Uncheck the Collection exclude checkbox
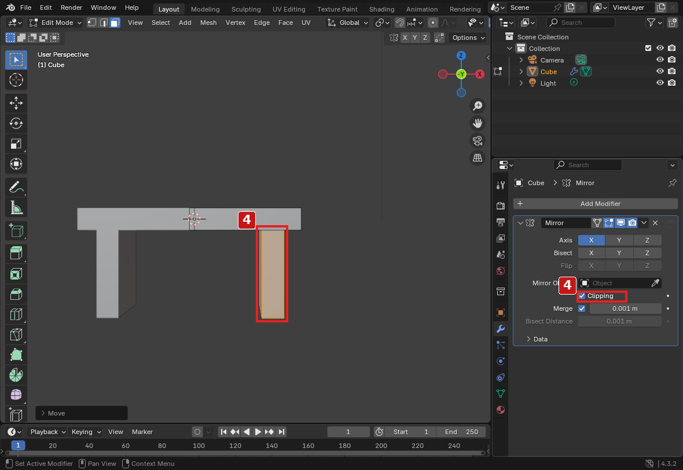This screenshot has width=683, height=470. (x=648, y=48)
